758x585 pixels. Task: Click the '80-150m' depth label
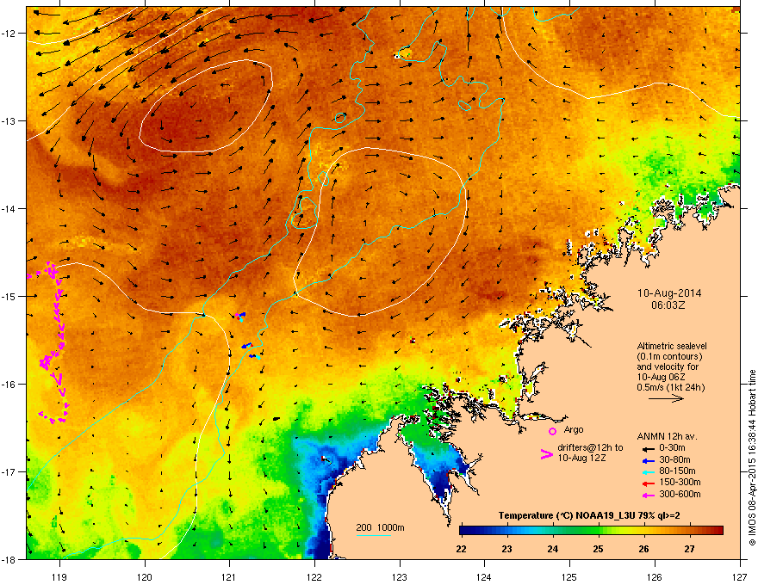tap(677, 471)
